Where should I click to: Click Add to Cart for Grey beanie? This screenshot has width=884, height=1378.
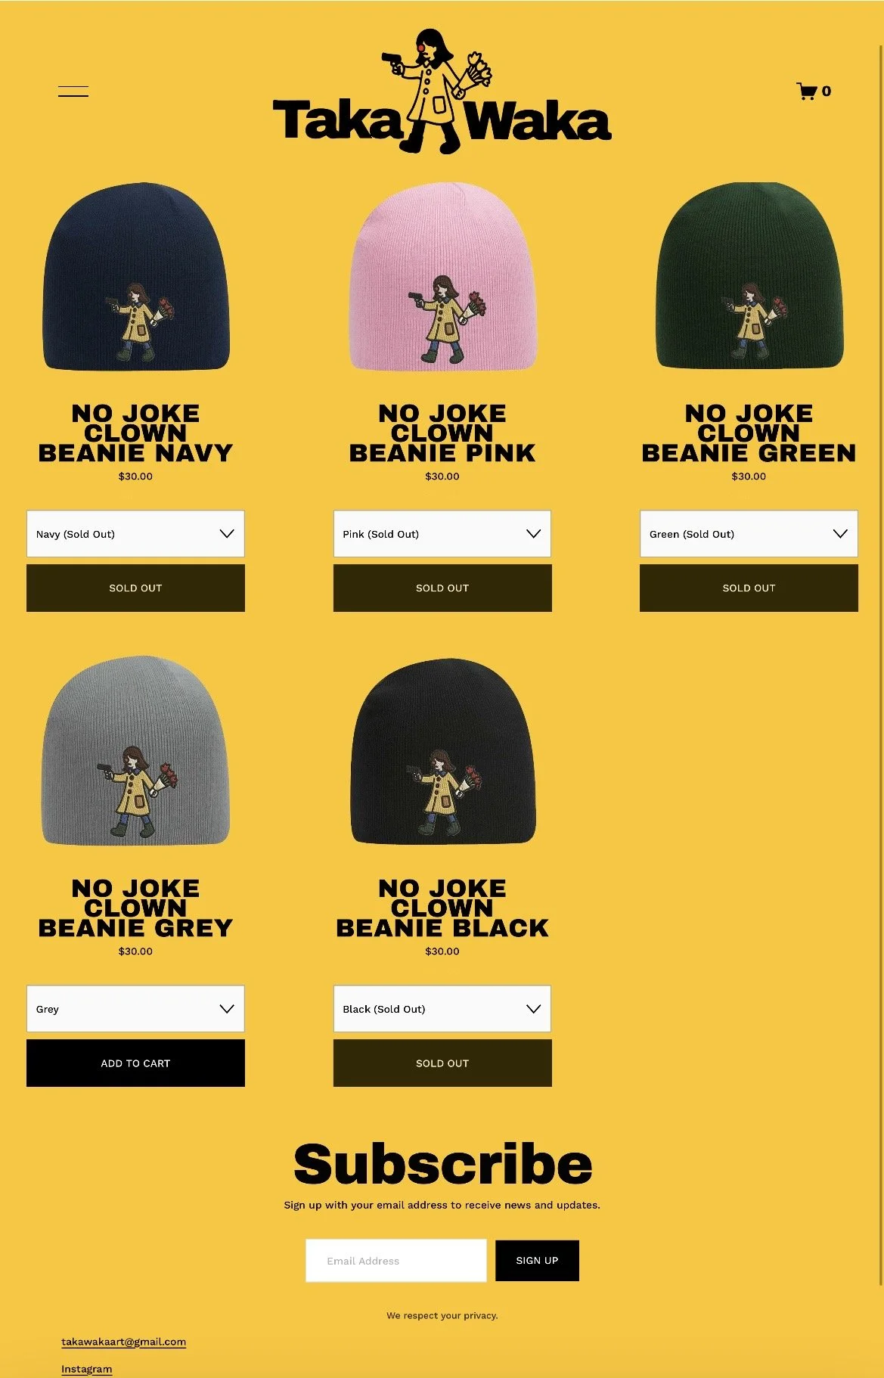[x=135, y=1063]
